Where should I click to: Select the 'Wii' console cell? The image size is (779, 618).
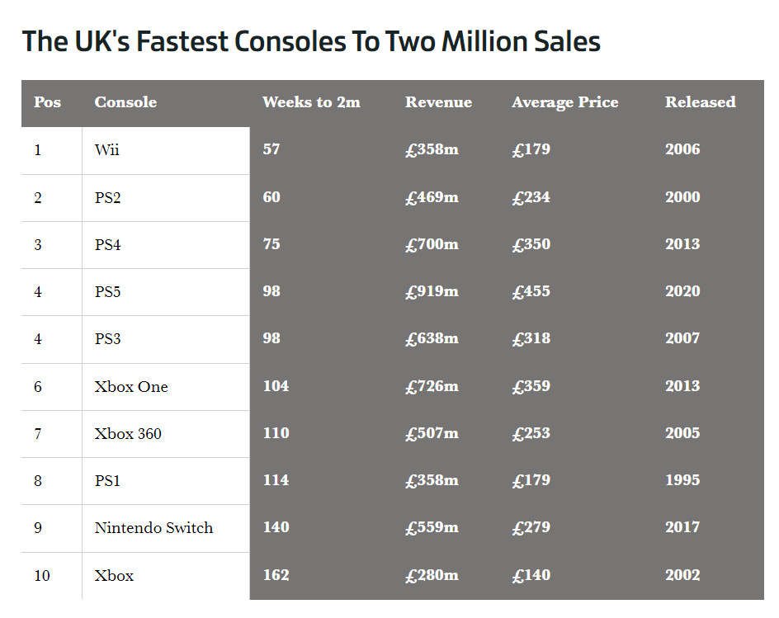(x=106, y=150)
